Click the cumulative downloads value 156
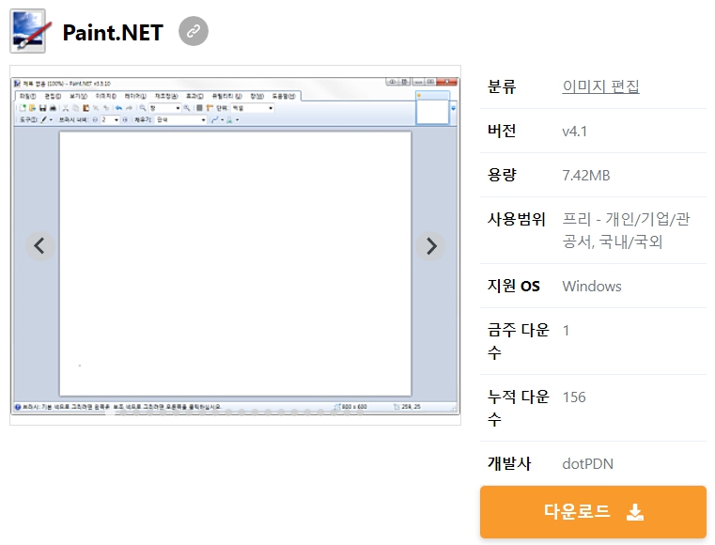 tap(574, 397)
